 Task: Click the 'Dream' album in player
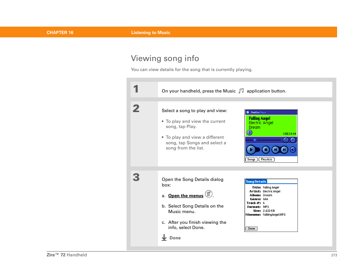tap(255, 127)
